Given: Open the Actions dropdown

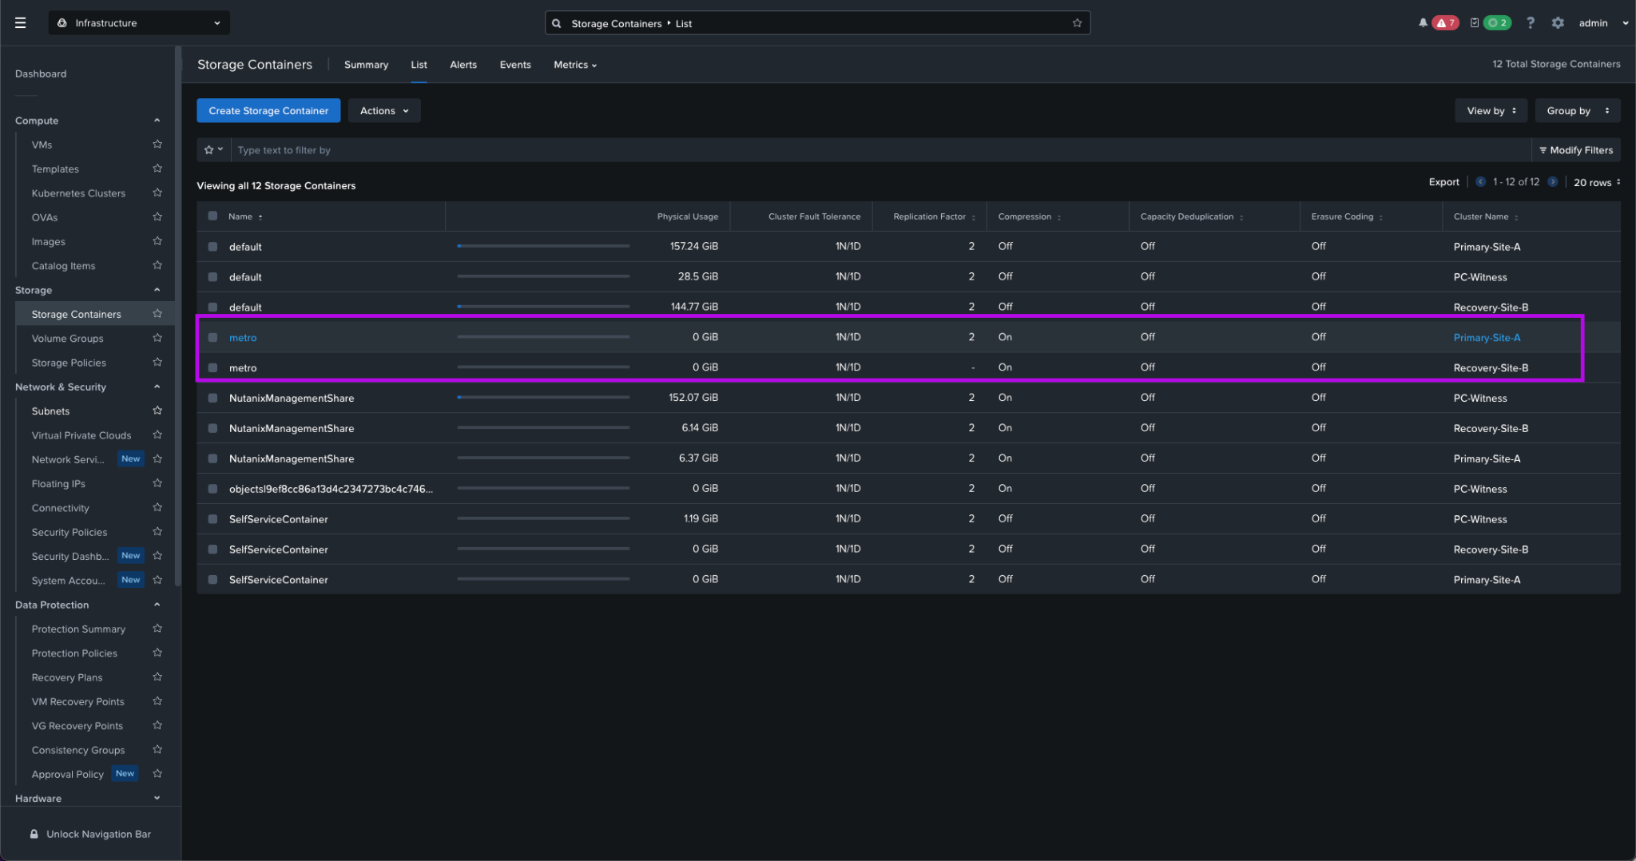Looking at the screenshot, I should click(x=383, y=110).
